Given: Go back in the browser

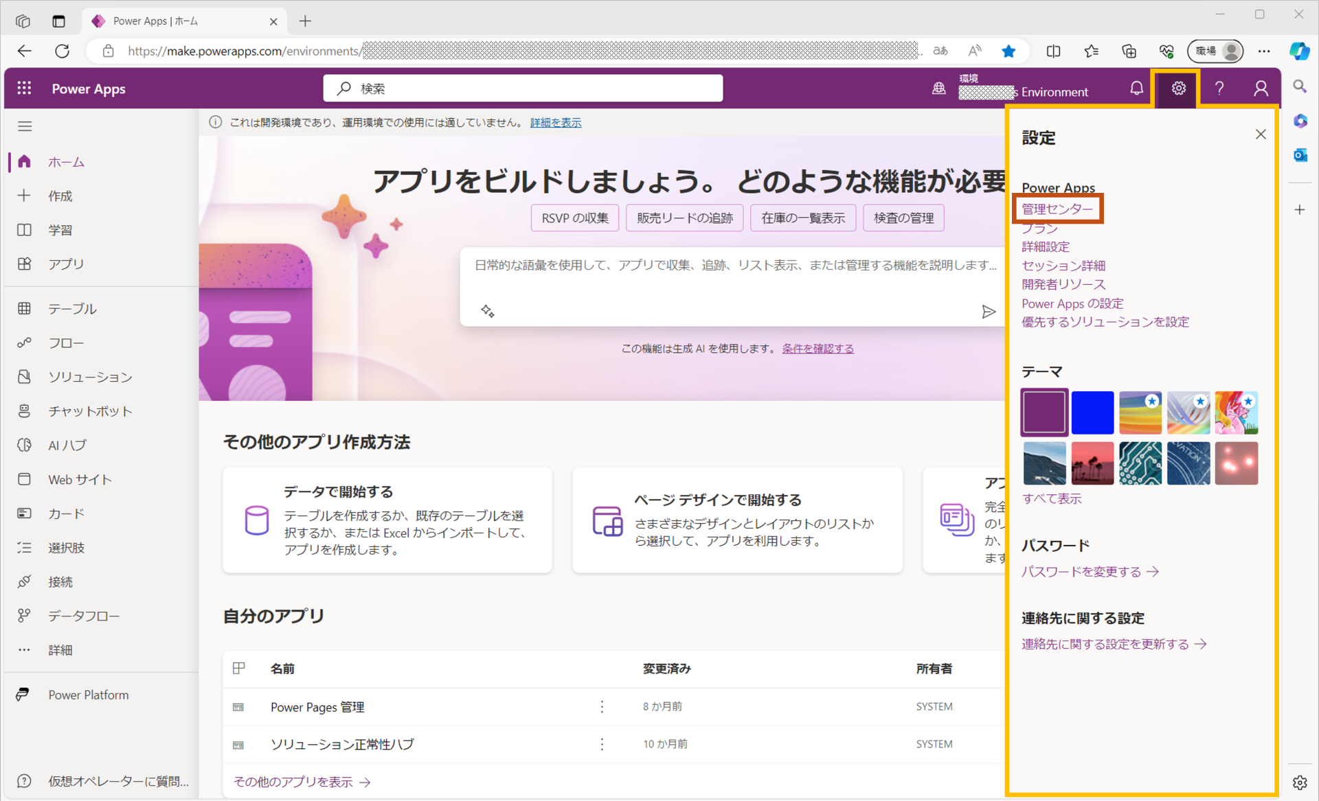Looking at the screenshot, I should click(25, 51).
